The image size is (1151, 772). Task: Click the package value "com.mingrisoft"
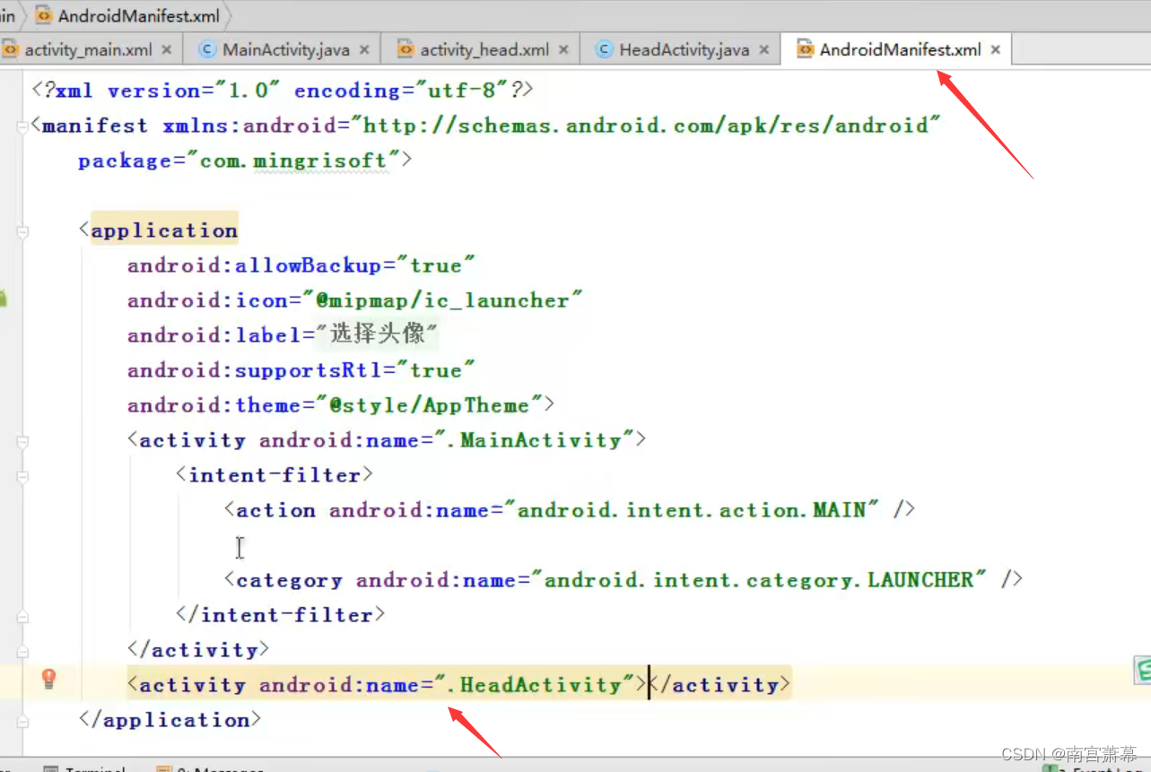(292, 161)
